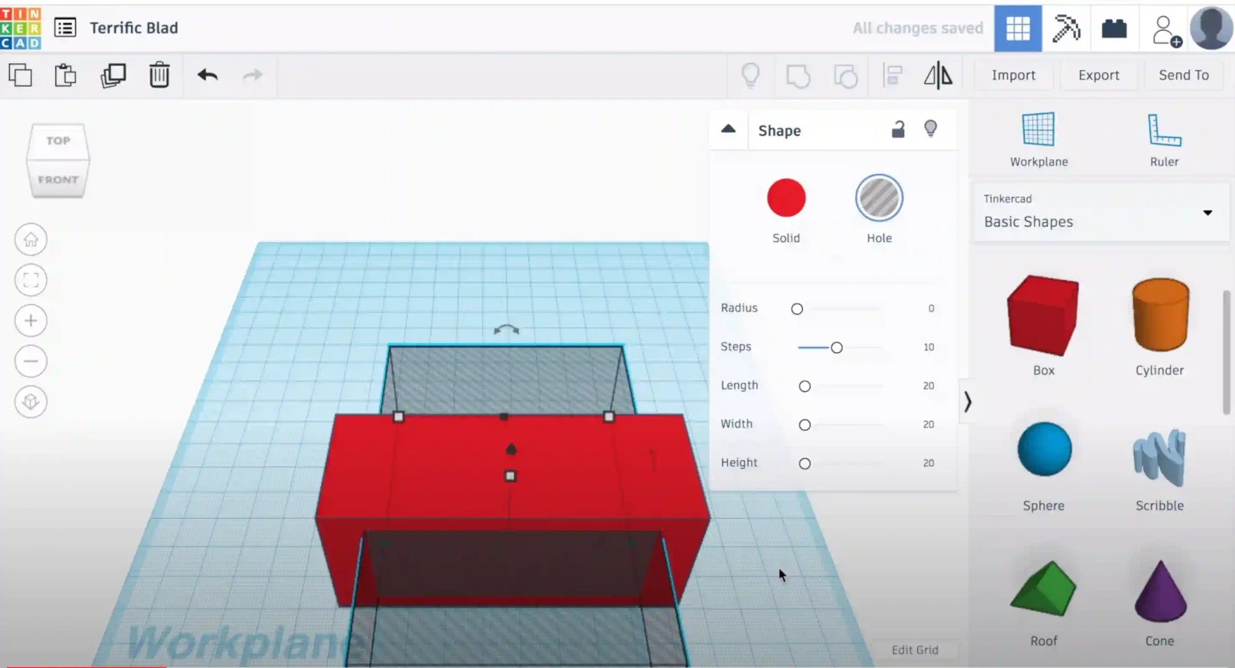Viewport: 1235px width, 668px height.
Task: Adjust the Steps slider
Action: [x=837, y=347]
